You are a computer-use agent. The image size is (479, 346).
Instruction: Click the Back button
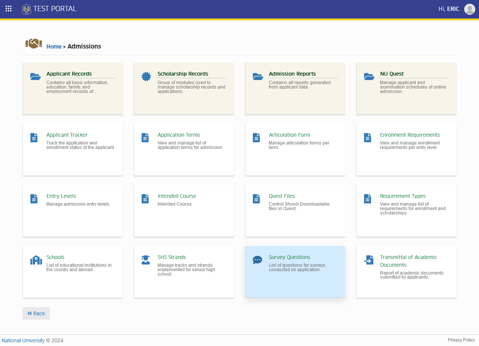point(36,313)
